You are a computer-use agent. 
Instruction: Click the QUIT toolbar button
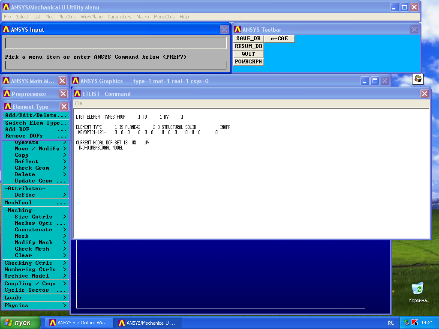248,54
